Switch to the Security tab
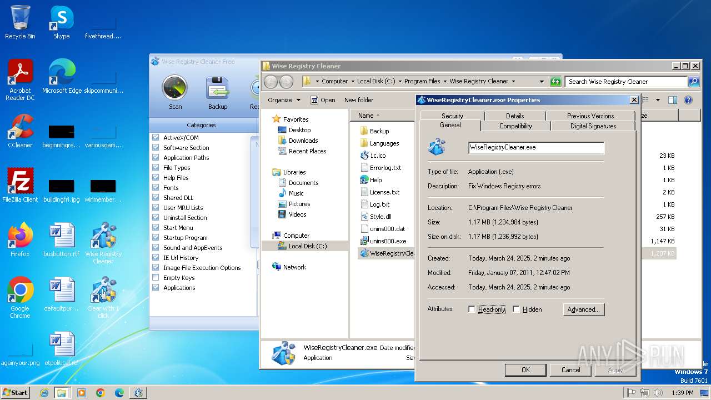This screenshot has height=400, width=711. [452, 116]
